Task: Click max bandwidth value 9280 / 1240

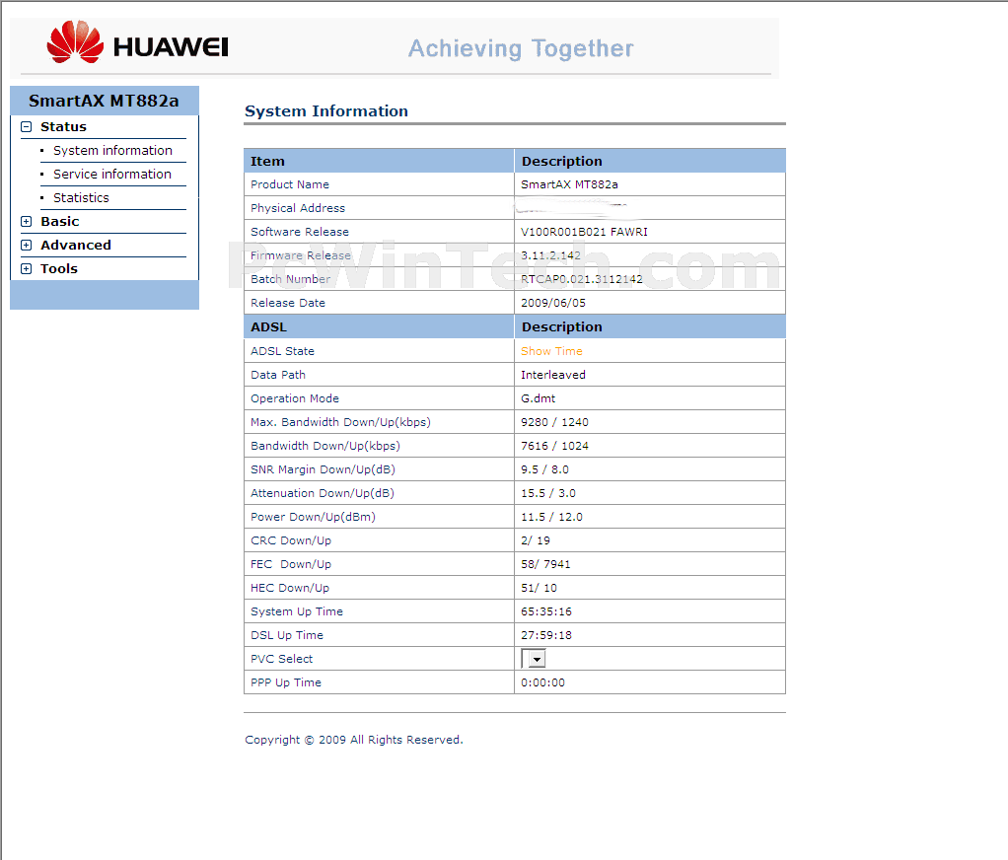Action: click(x=554, y=423)
